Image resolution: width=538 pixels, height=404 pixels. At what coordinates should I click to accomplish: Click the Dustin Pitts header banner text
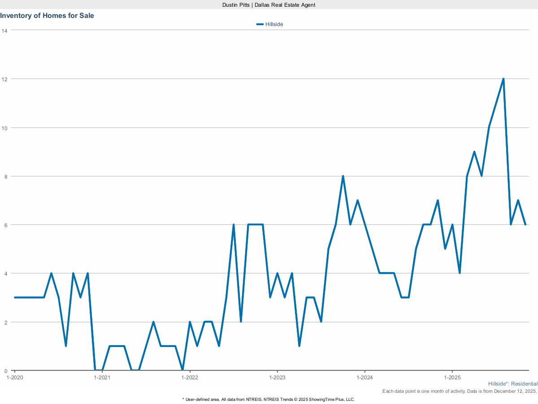click(x=269, y=4)
